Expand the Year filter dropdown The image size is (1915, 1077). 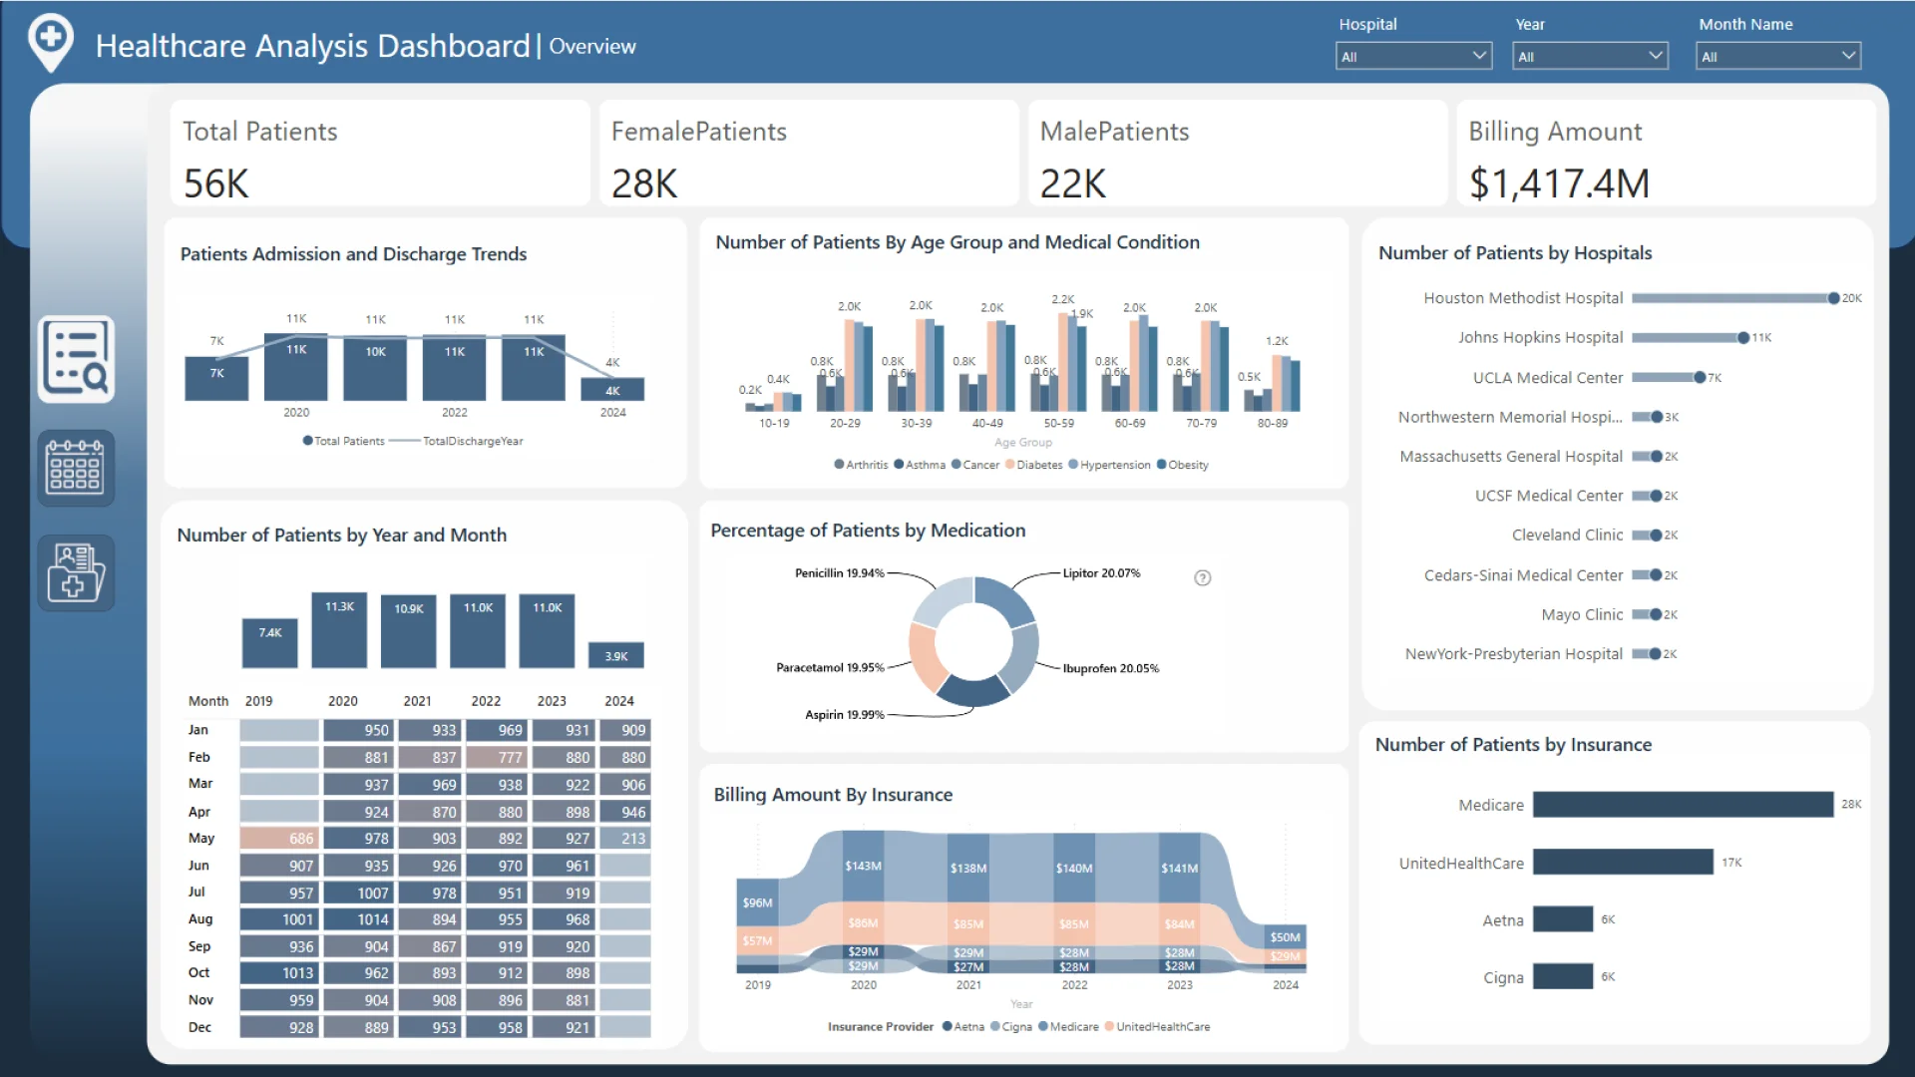click(x=1590, y=57)
